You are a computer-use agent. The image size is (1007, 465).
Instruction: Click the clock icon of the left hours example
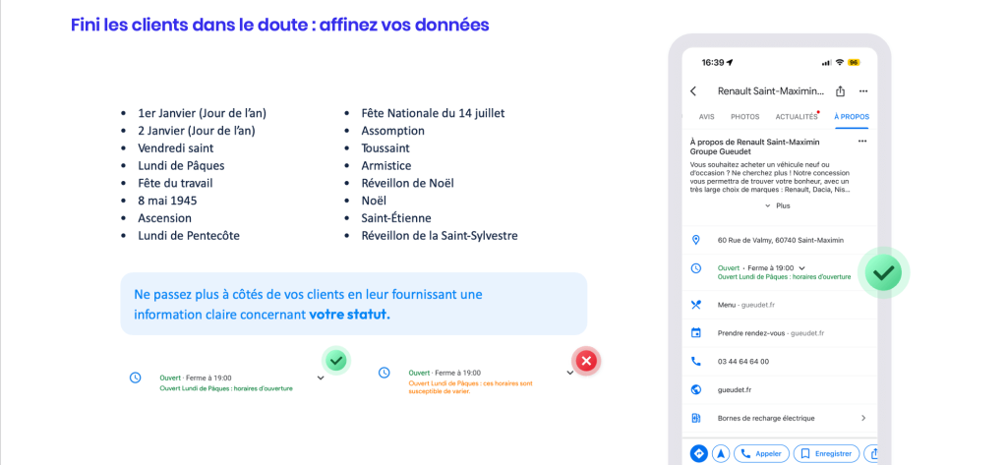(135, 378)
